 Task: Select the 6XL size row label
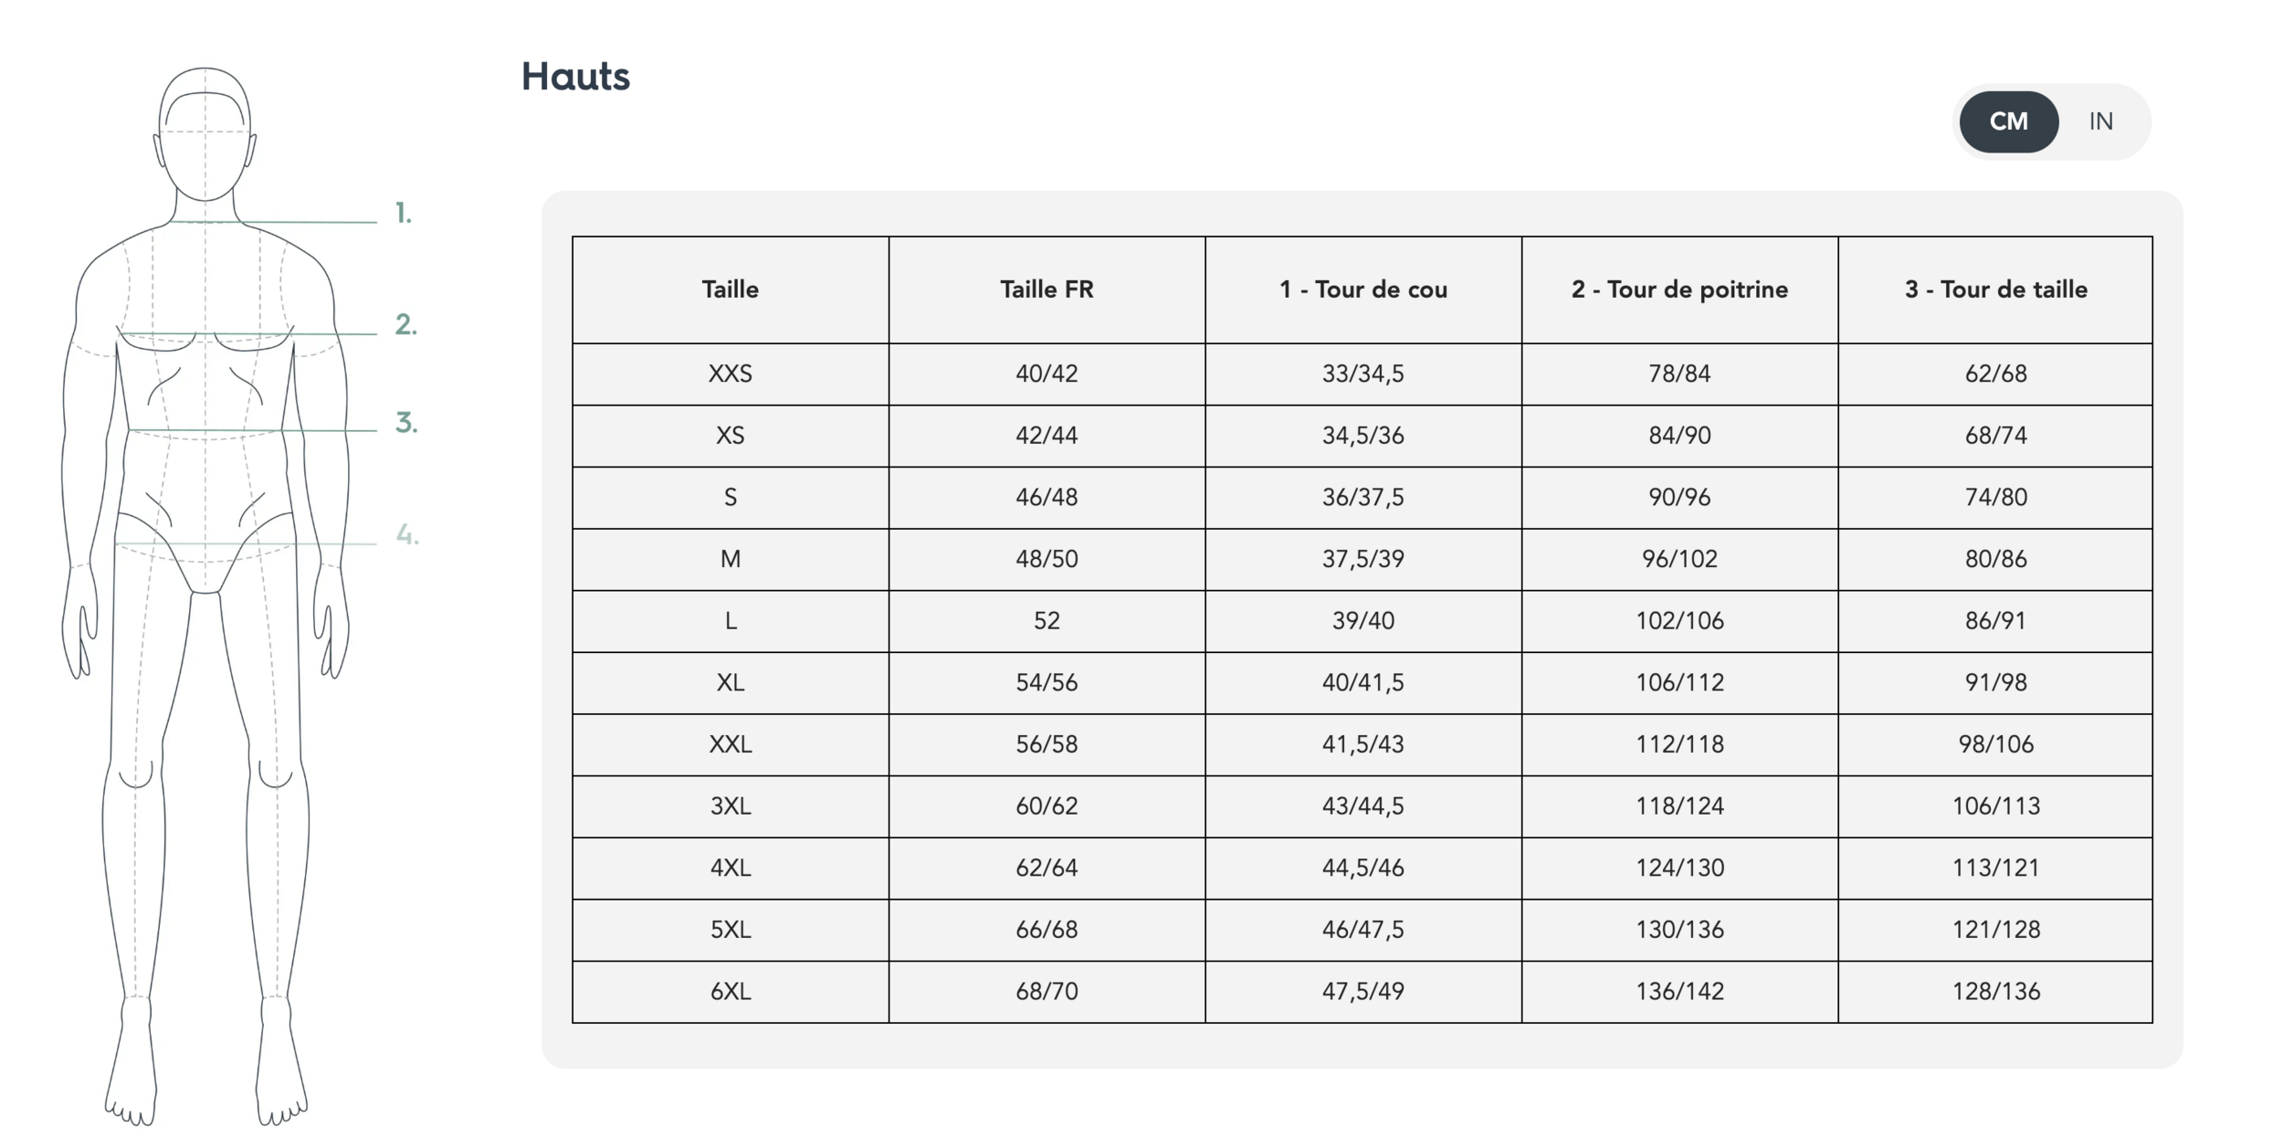pyautogui.click(x=730, y=991)
